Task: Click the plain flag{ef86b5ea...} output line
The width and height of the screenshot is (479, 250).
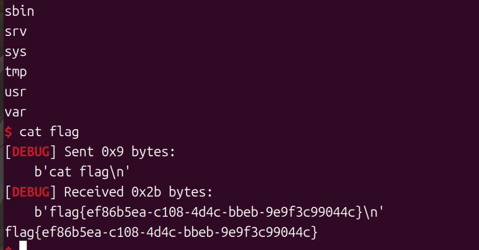Action: point(161,232)
